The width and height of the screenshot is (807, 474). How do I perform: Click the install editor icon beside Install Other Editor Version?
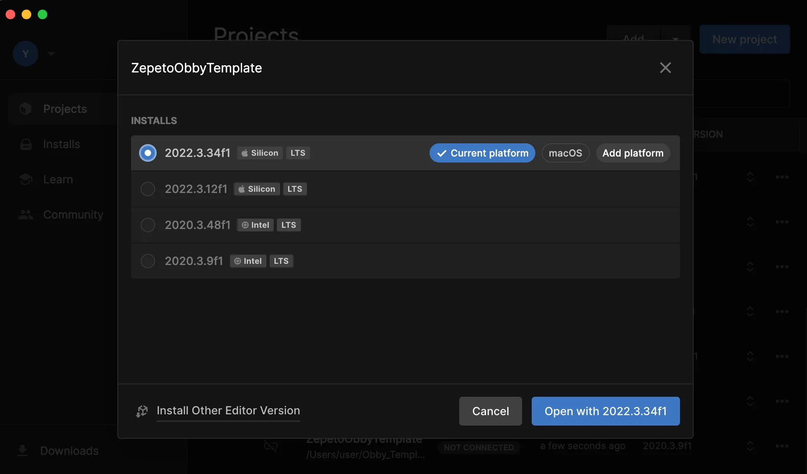coord(142,411)
